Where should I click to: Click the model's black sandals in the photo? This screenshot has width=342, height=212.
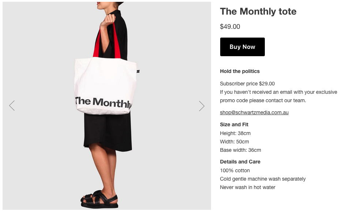(99, 199)
